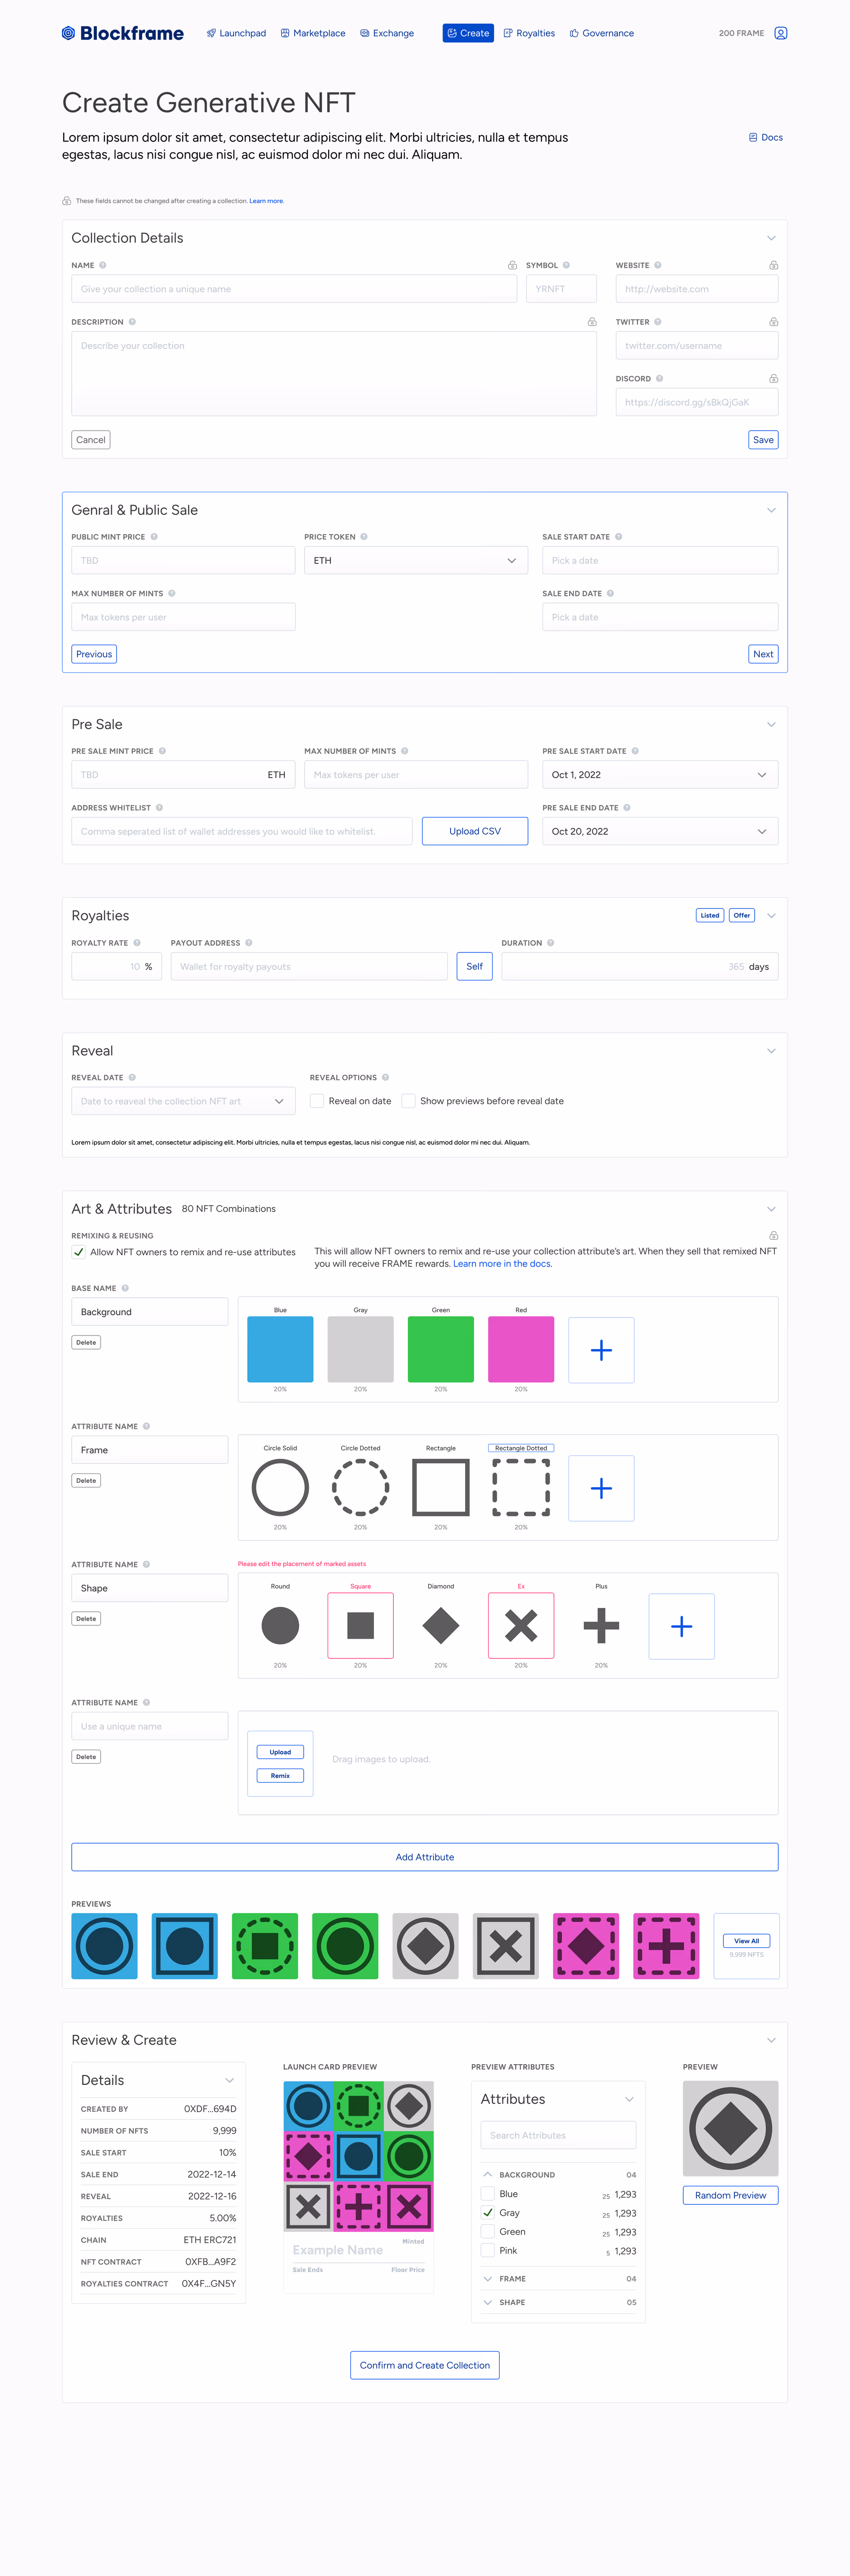The height and width of the screenshot is (2576, 850).
Task: Click help icon next to Sale Start Date
Action: tap(619, 537)
